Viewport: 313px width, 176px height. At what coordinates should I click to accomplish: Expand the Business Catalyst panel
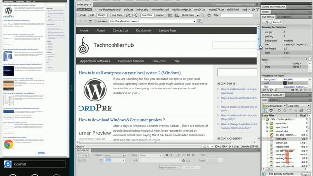[273, 95]
